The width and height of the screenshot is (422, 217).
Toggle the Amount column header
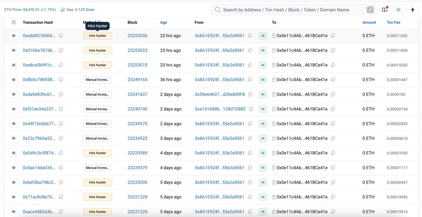[x=369, y=23]
